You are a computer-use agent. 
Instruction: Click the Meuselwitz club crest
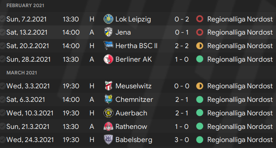pos(108,86)
